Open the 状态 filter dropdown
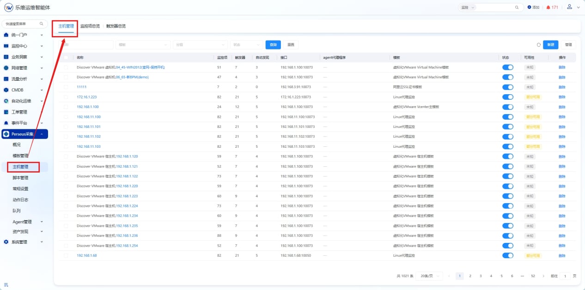The height and width of the screenshot is (290, 585). (247, 45)
